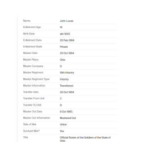This screenshot has height=142, width=142.
Task: Select the Muster Regiment Type label
Action: [36, 79]
